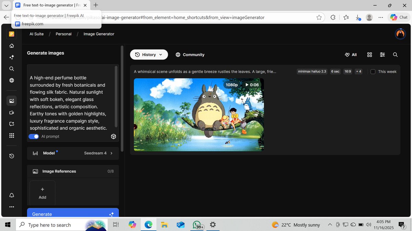Open Copilot Chat button
Image resolution: width=412 pixels, height=231 pixels.
click(399, 17)
